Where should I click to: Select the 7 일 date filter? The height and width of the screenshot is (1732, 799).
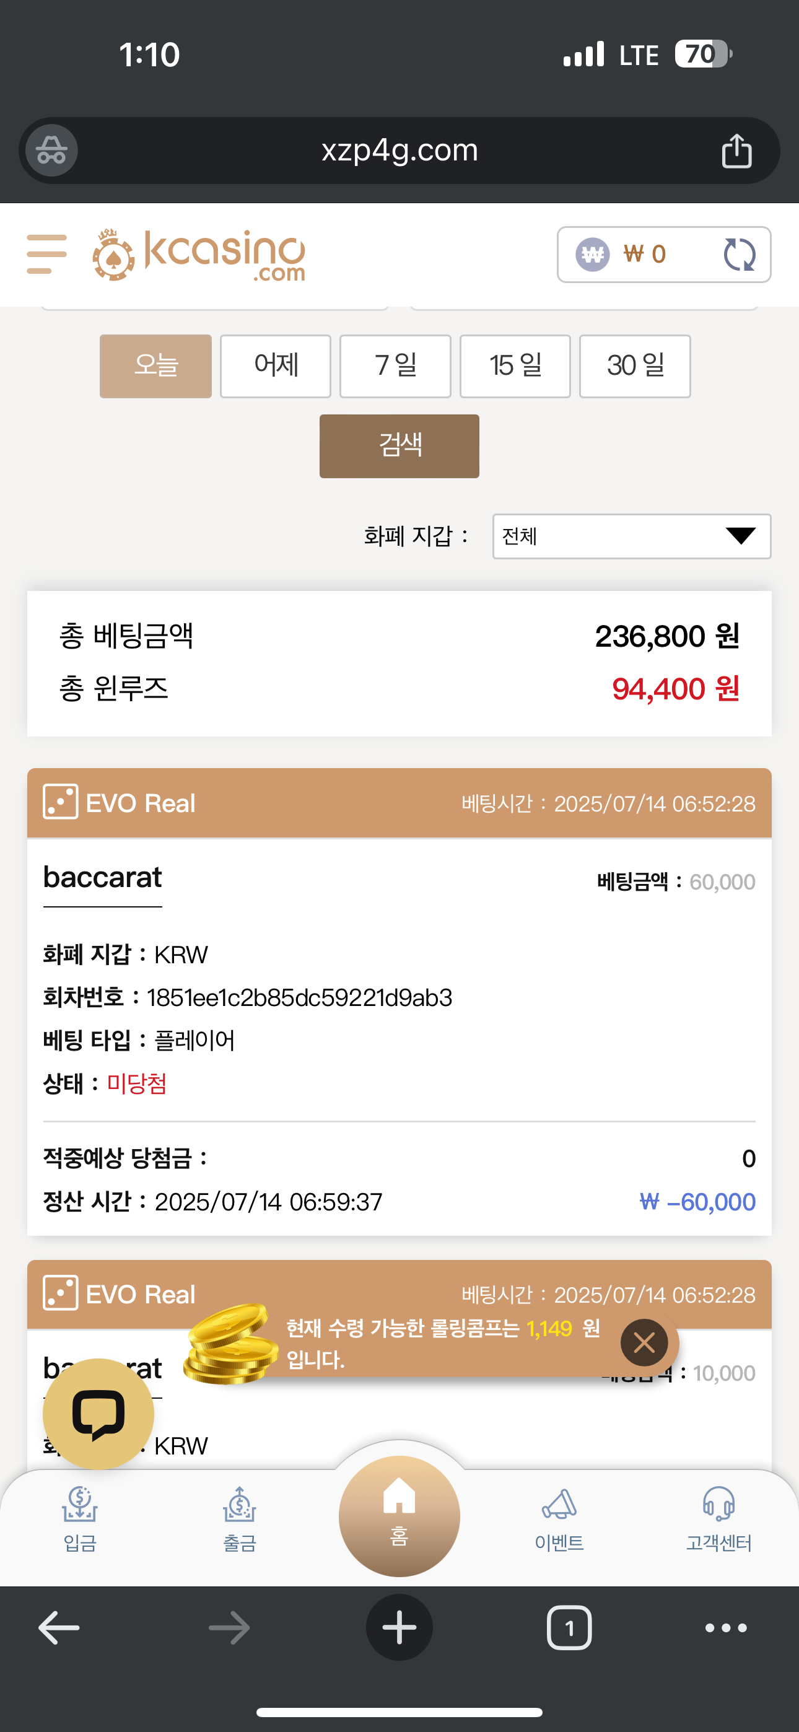395,365
